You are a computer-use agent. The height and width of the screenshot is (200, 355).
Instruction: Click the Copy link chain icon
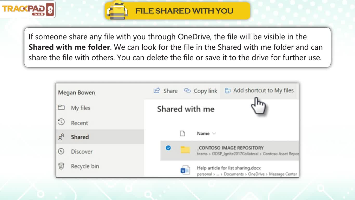pos(187,91)
